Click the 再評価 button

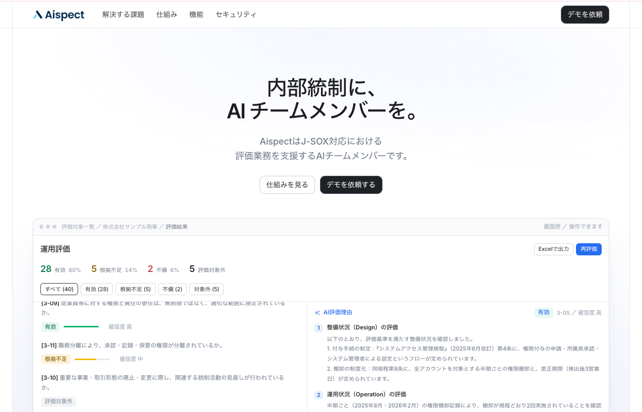(x=589, y=249)
